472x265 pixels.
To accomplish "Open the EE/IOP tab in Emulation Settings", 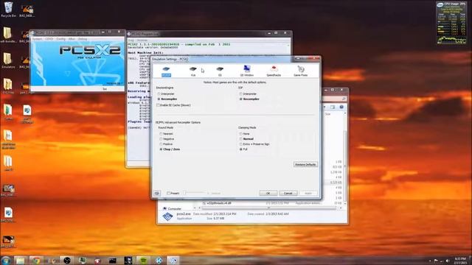I will pos(166,71).
